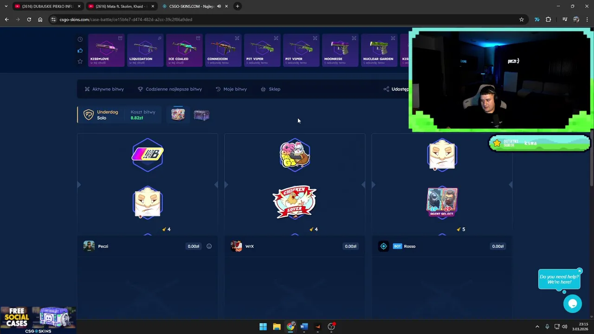Viewport: 594px width, 334px height.
Task: Open Moje bitwy tab
Action: click(231, 89)
